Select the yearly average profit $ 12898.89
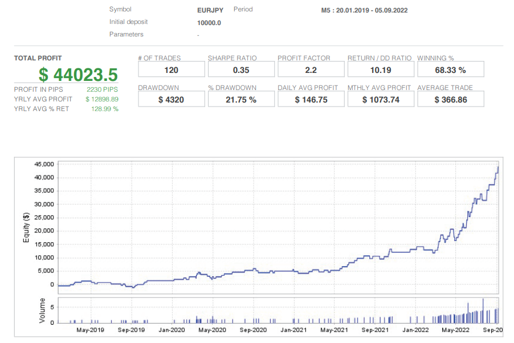The height and width of the screenshot is (343, 514). pos(102,99)
